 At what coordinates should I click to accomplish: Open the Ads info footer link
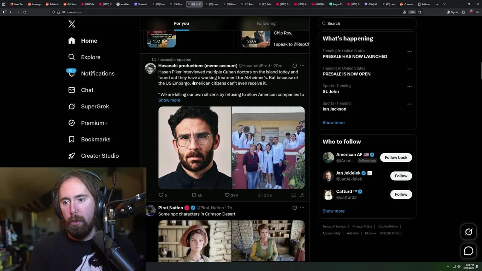tap(353, 233)
